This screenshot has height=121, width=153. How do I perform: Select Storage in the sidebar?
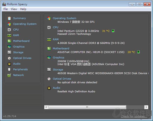[x=18, y=52]
